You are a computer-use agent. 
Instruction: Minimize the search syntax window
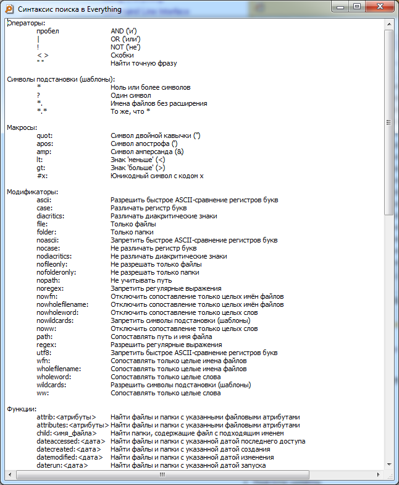click(x=340, y=7)
